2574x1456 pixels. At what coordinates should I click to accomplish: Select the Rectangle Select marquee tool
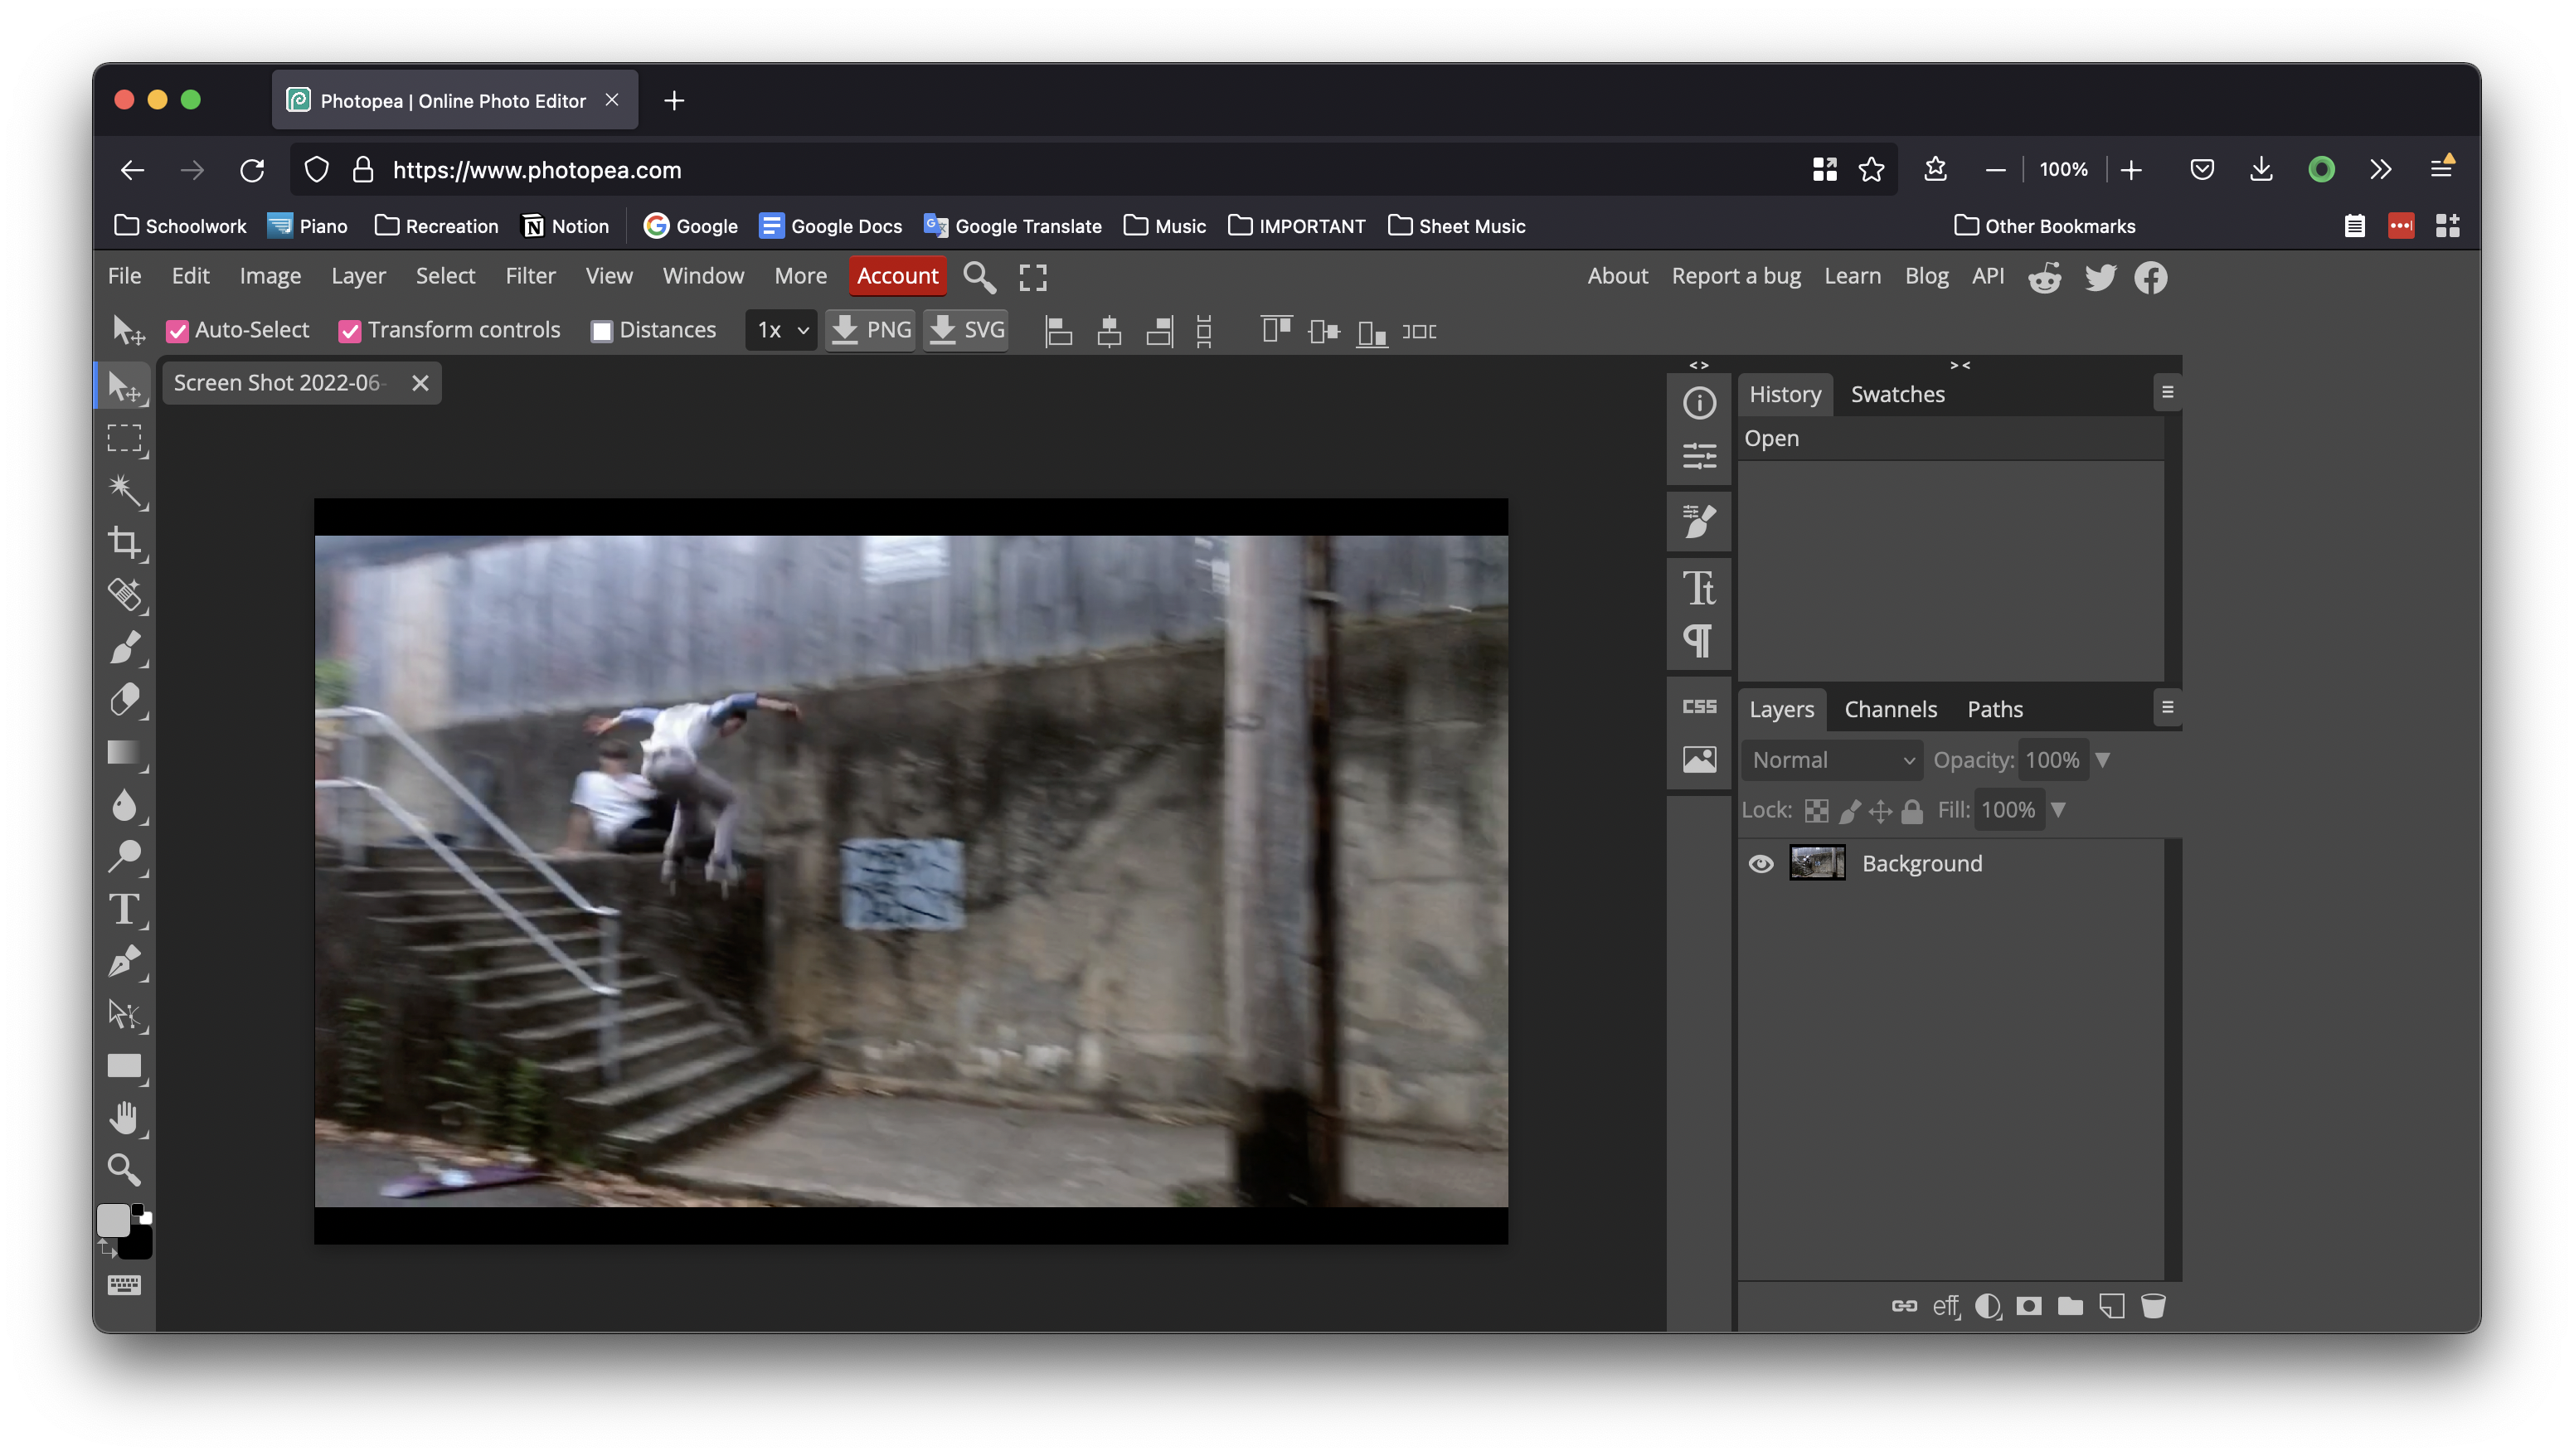[125, 438]
